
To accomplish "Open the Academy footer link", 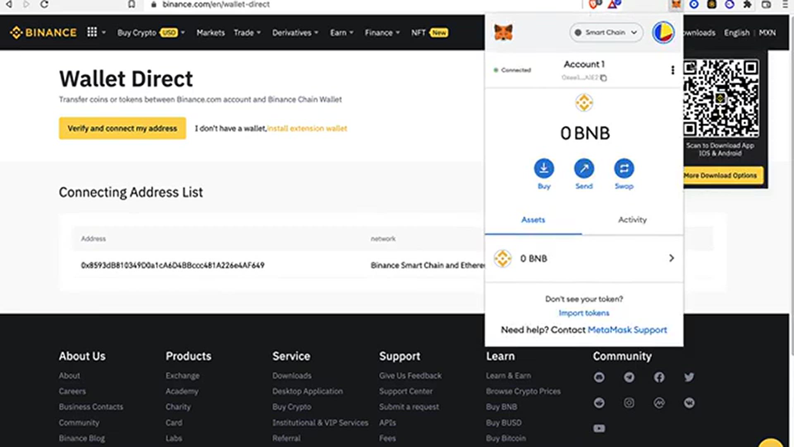I will (x=182, y=391).
